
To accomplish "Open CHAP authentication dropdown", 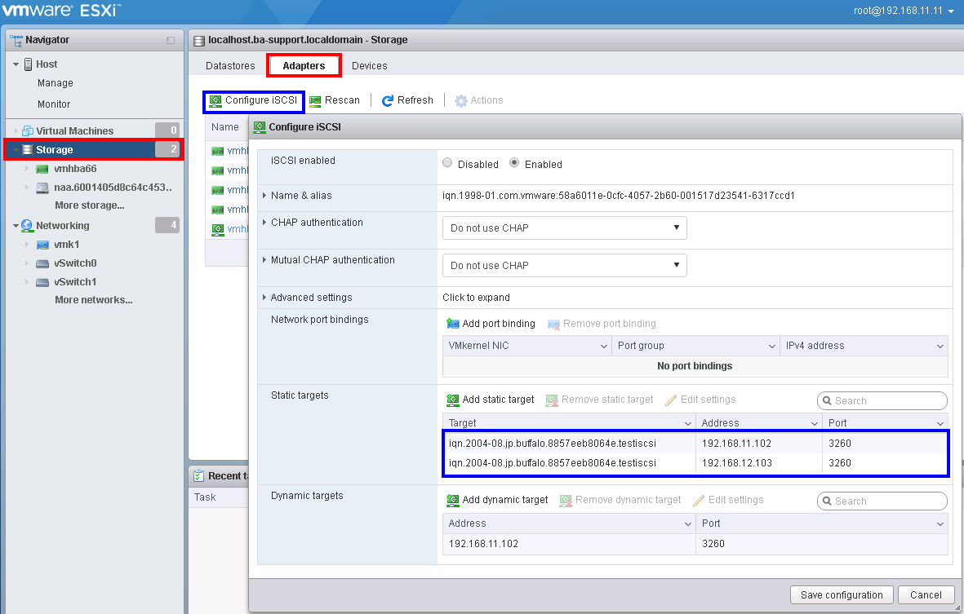I will point(564,228).
